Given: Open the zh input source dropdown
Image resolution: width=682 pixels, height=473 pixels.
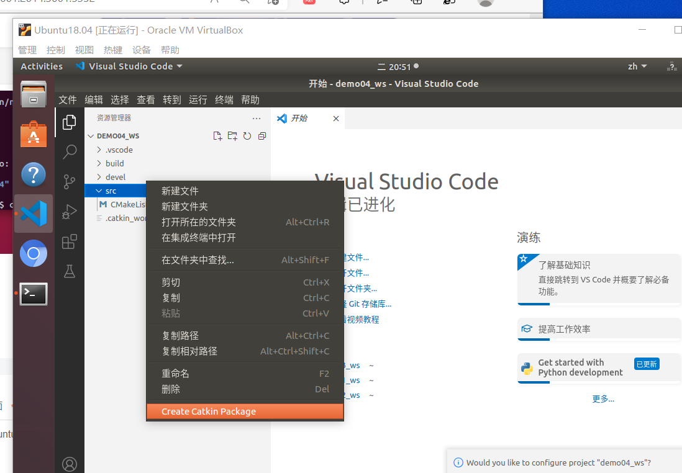Looking at the screenshot, I should pyautogui.click(x=637, y=66).
